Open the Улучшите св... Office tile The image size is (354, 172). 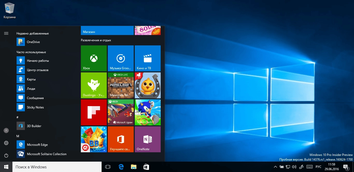pyautogui.click(x=121, y=139)
